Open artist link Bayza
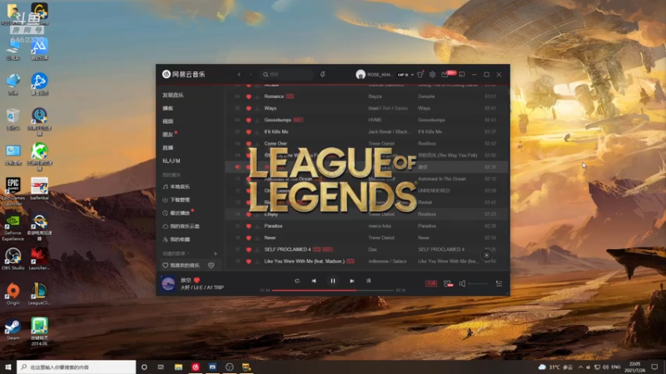This screenshot has width=666, height=374. [375, 96]
